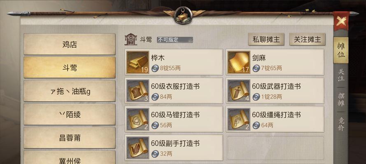Select the 剑麻 fiber item icon
Viewport: 366px width, 164px height.
pyautogui.click(x=239, y=62)
